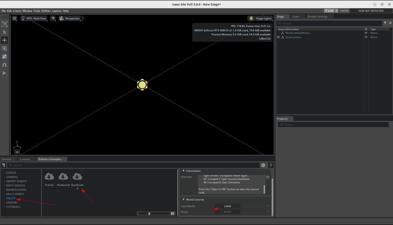Toggle the browser list view icon
393x225 pixels.
[x=271, y=165]
